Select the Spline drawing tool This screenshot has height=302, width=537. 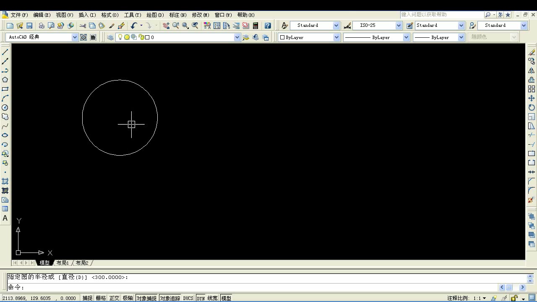pos(5,126)
